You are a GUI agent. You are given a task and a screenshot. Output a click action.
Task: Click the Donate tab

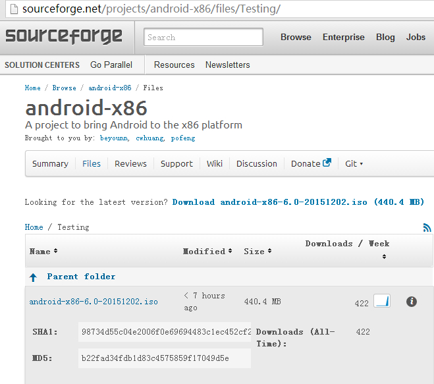(x=311, y=163)
